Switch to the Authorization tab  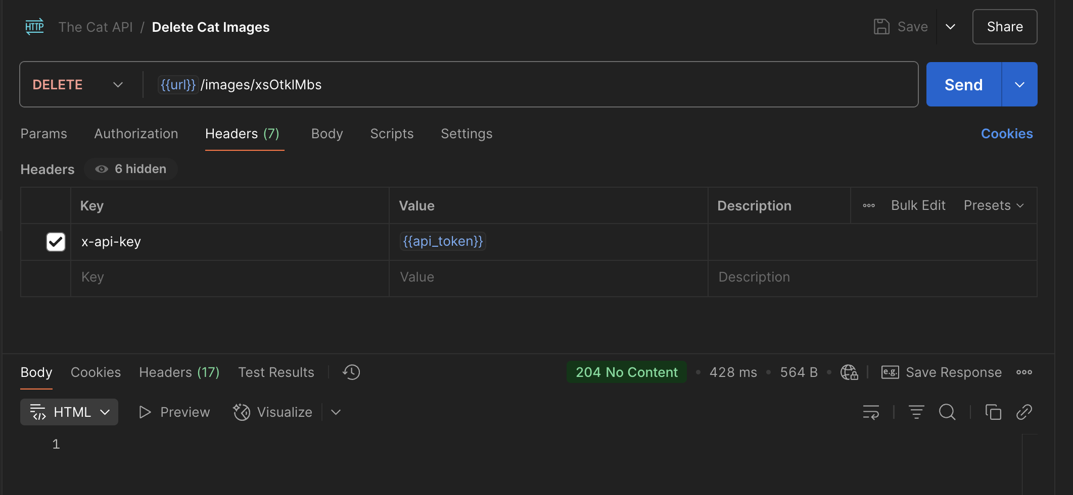click(x=136, y=134)
